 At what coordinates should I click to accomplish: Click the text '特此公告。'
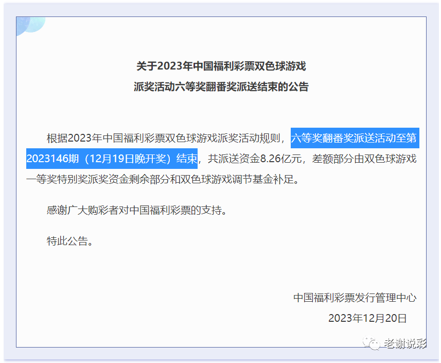point(70,241)
